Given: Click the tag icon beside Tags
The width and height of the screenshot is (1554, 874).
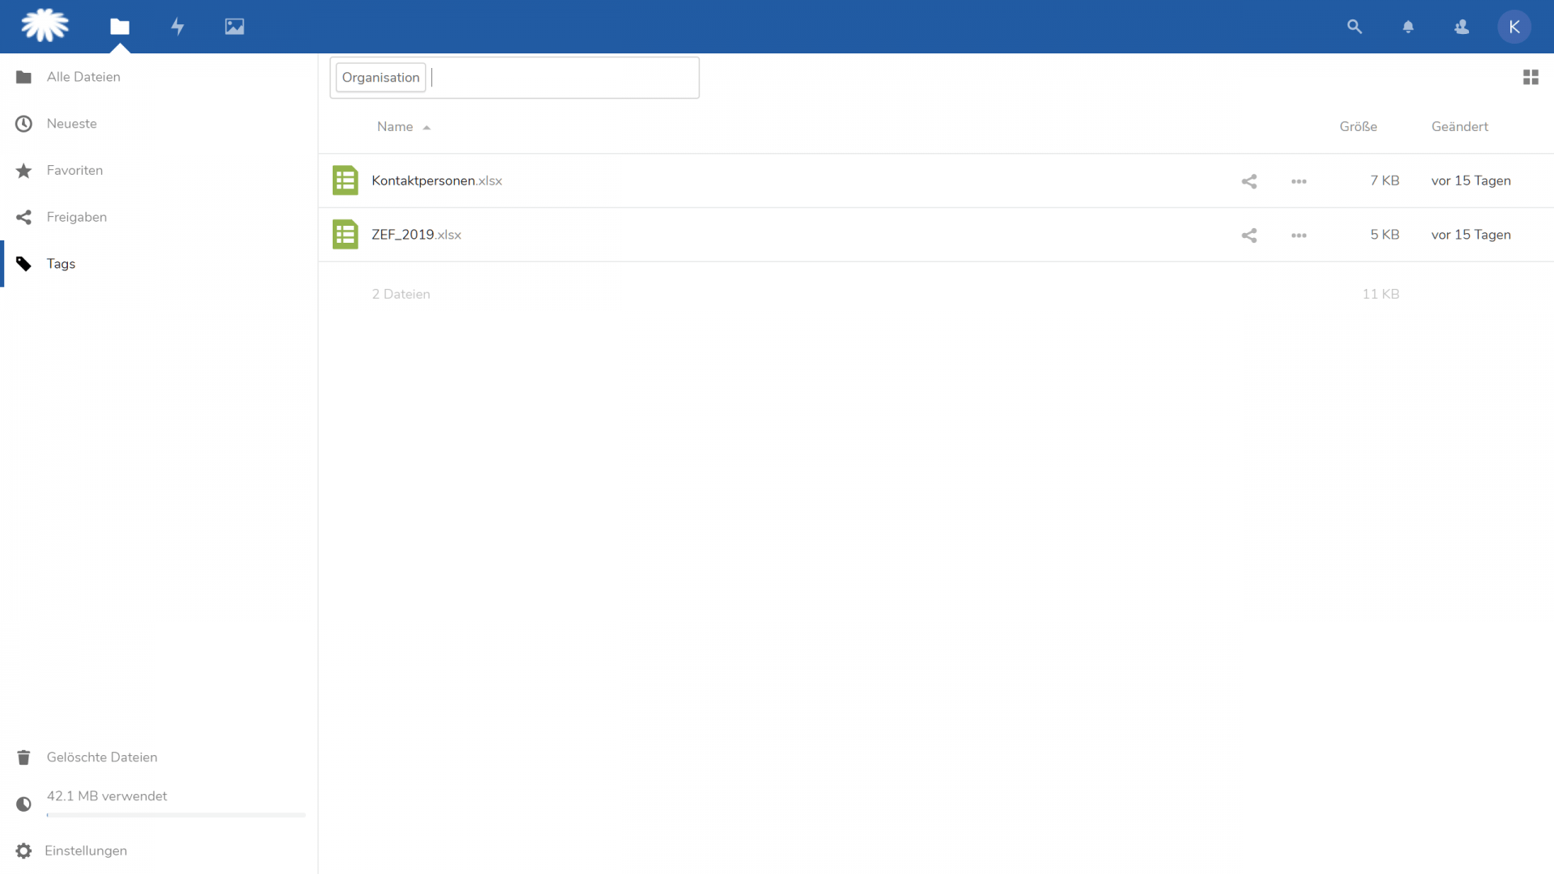Looking at the screenshot, I should [x=23, y=264].
